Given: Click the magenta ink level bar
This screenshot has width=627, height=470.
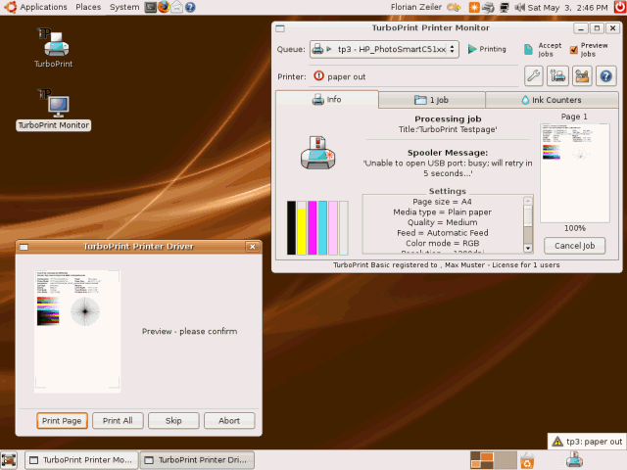Looking at the screenshot, I should click(x=313, y=228).
